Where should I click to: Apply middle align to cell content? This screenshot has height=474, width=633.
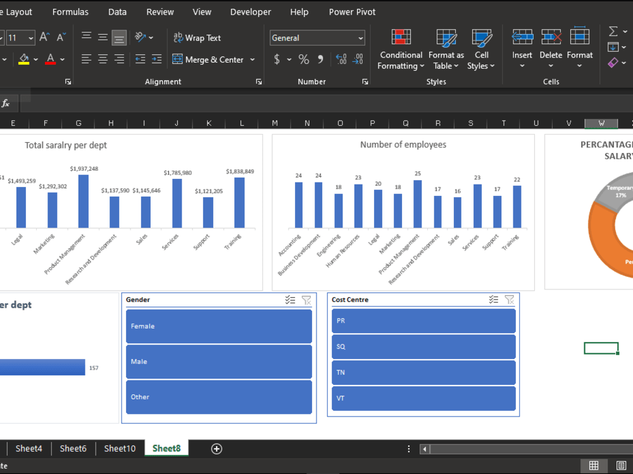(x=103, y=37)
